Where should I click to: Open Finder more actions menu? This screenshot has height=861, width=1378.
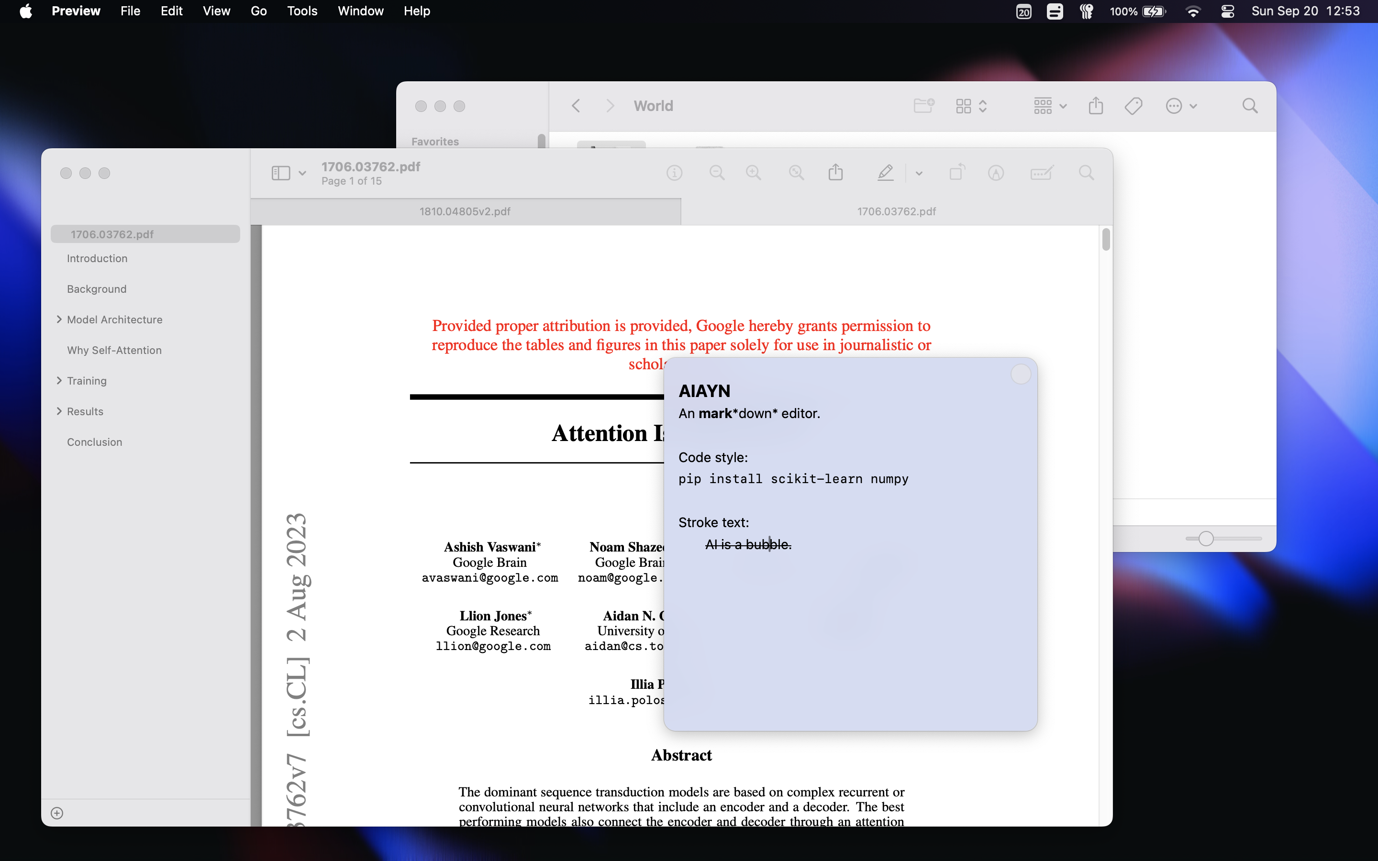(1181, 106)
